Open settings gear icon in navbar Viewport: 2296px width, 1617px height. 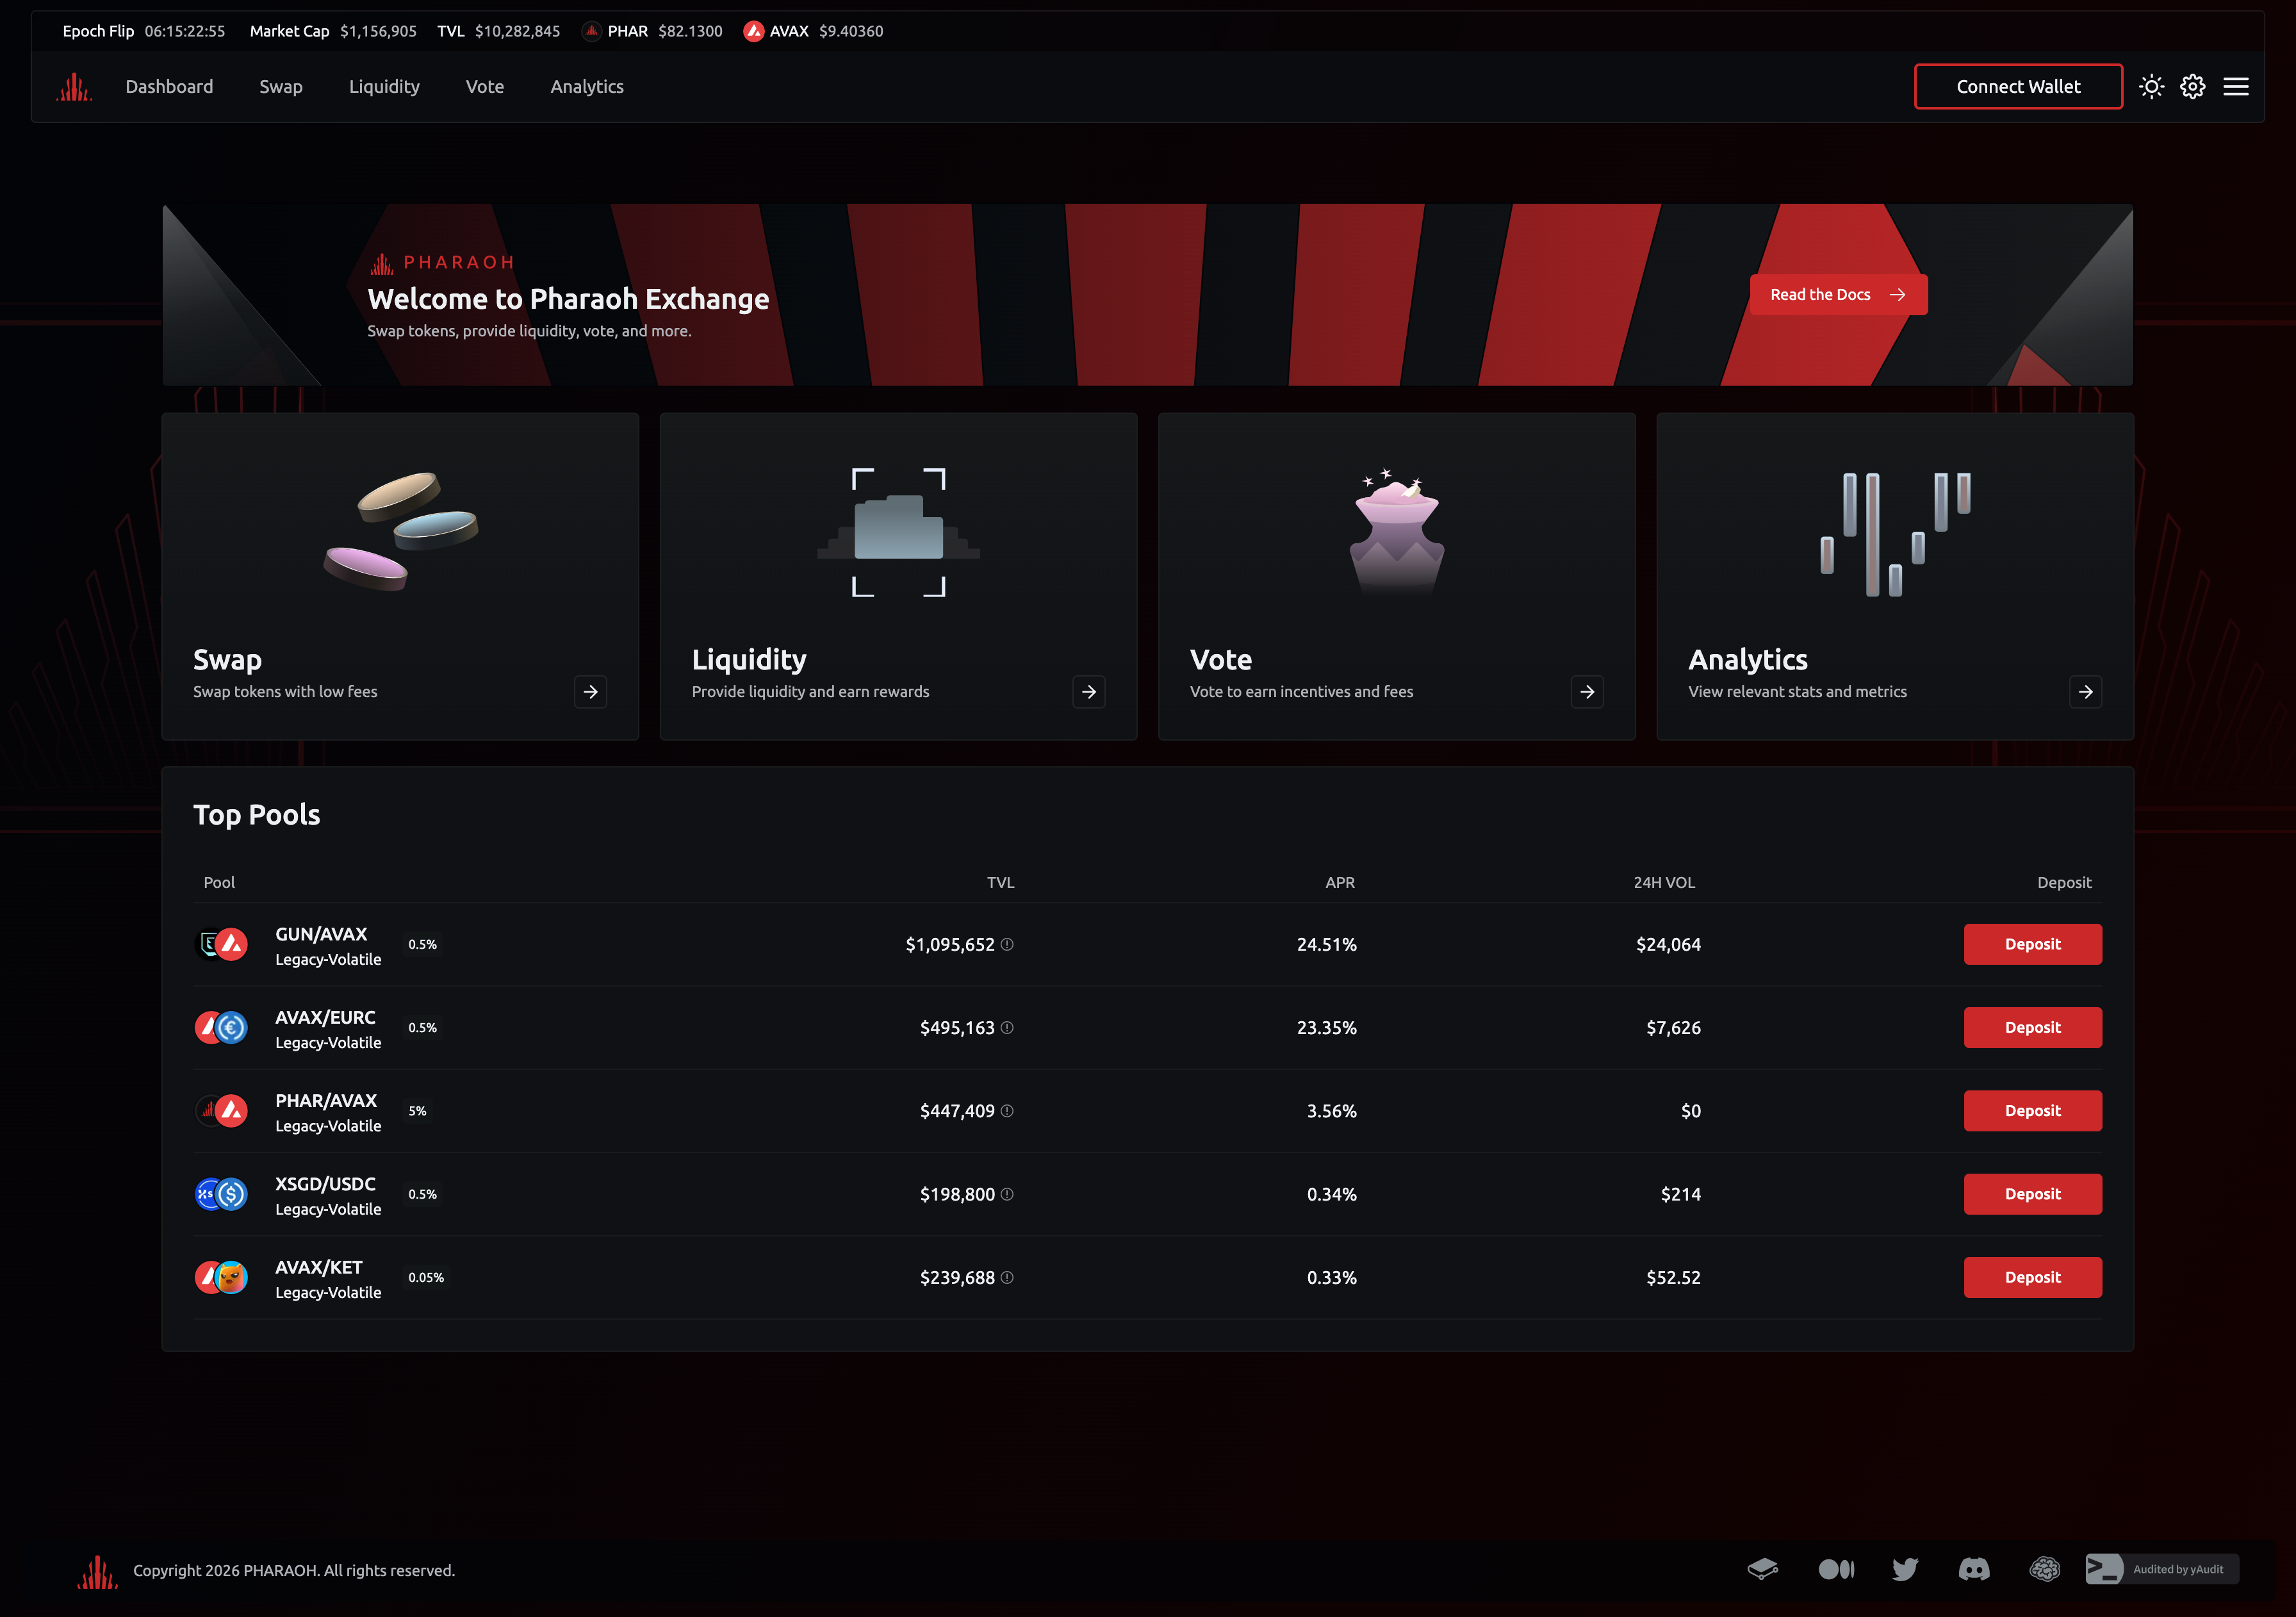click(2192, 87)
